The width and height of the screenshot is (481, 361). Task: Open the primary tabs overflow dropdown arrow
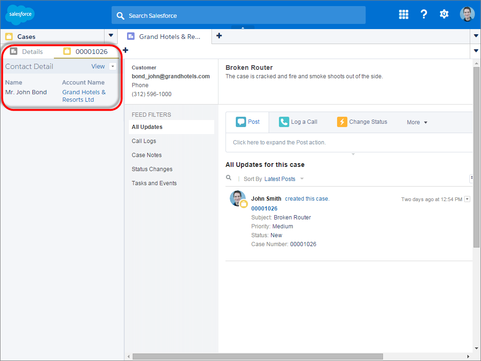click(476, 36)
